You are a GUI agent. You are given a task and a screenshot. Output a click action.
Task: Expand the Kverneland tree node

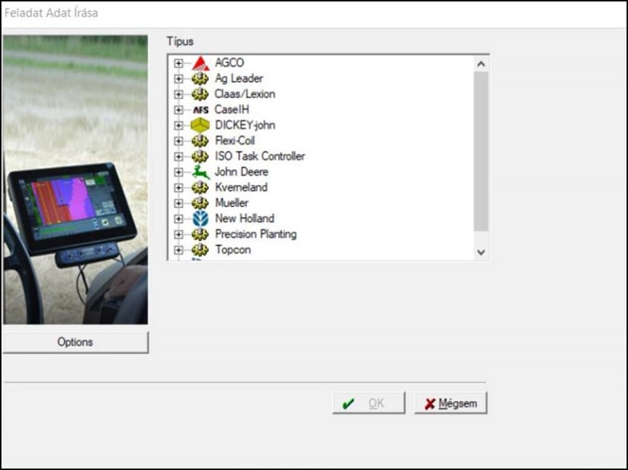pyautogui.click(x=179, y=188)
